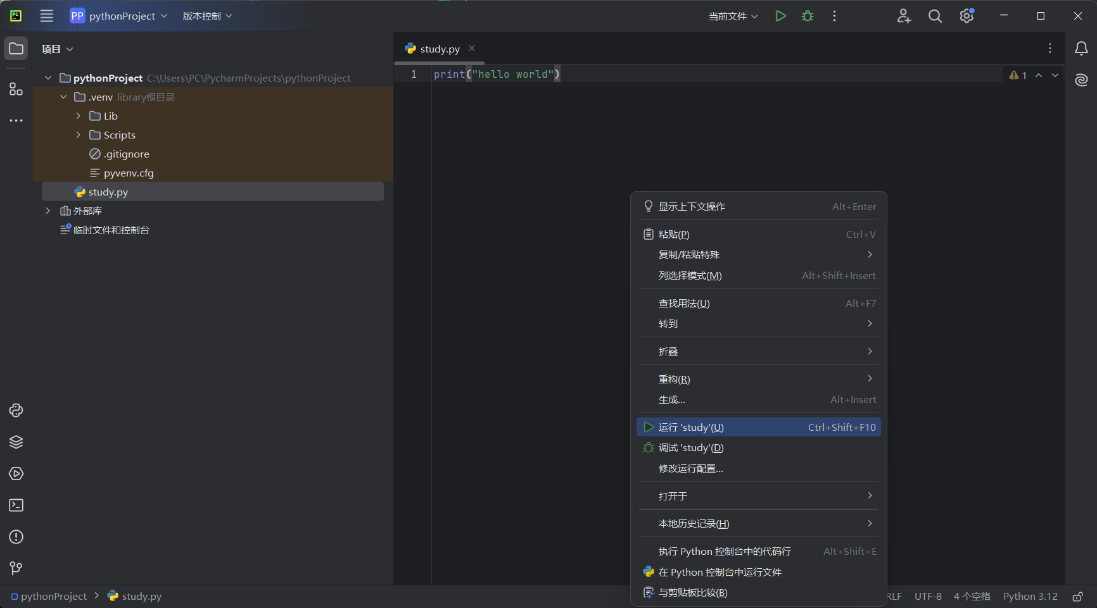Open 打开于 submenu

click(759, 496)
